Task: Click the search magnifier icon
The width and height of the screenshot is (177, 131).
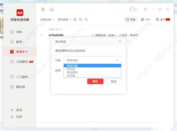Action: coord(86,19)
